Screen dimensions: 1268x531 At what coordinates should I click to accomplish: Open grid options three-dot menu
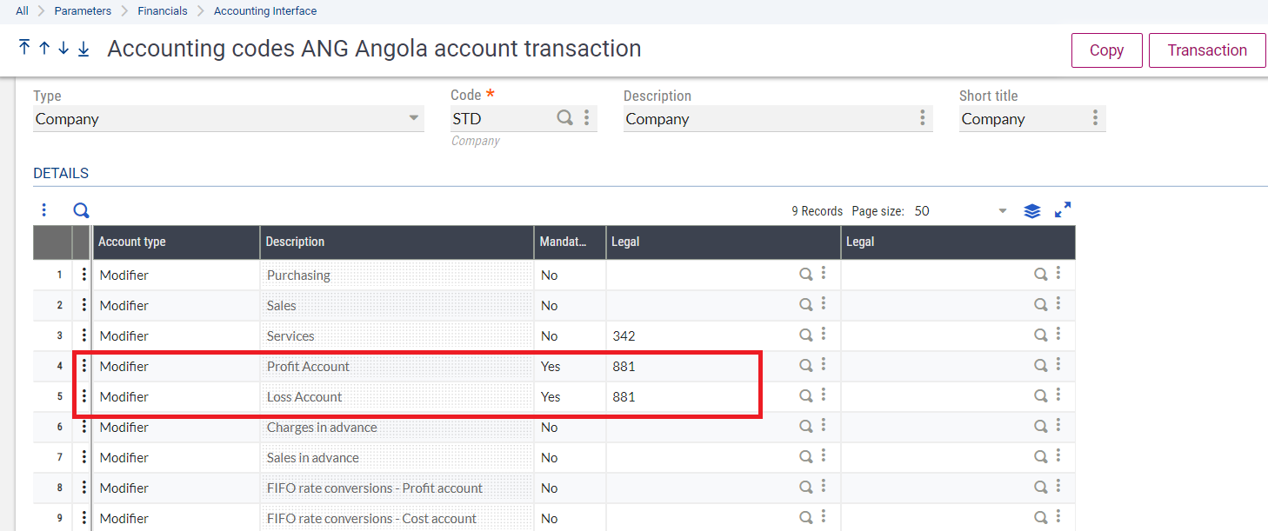(x=43, y=210)
